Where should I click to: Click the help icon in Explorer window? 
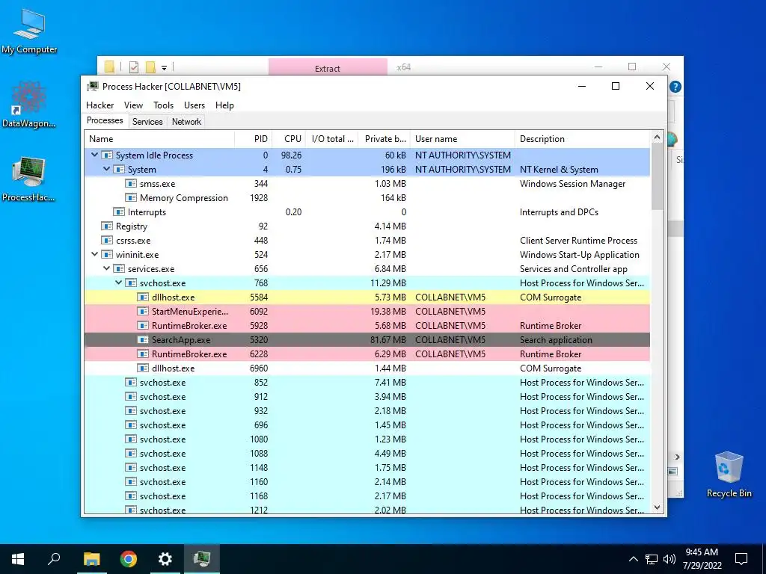click(x=675, y=87)
